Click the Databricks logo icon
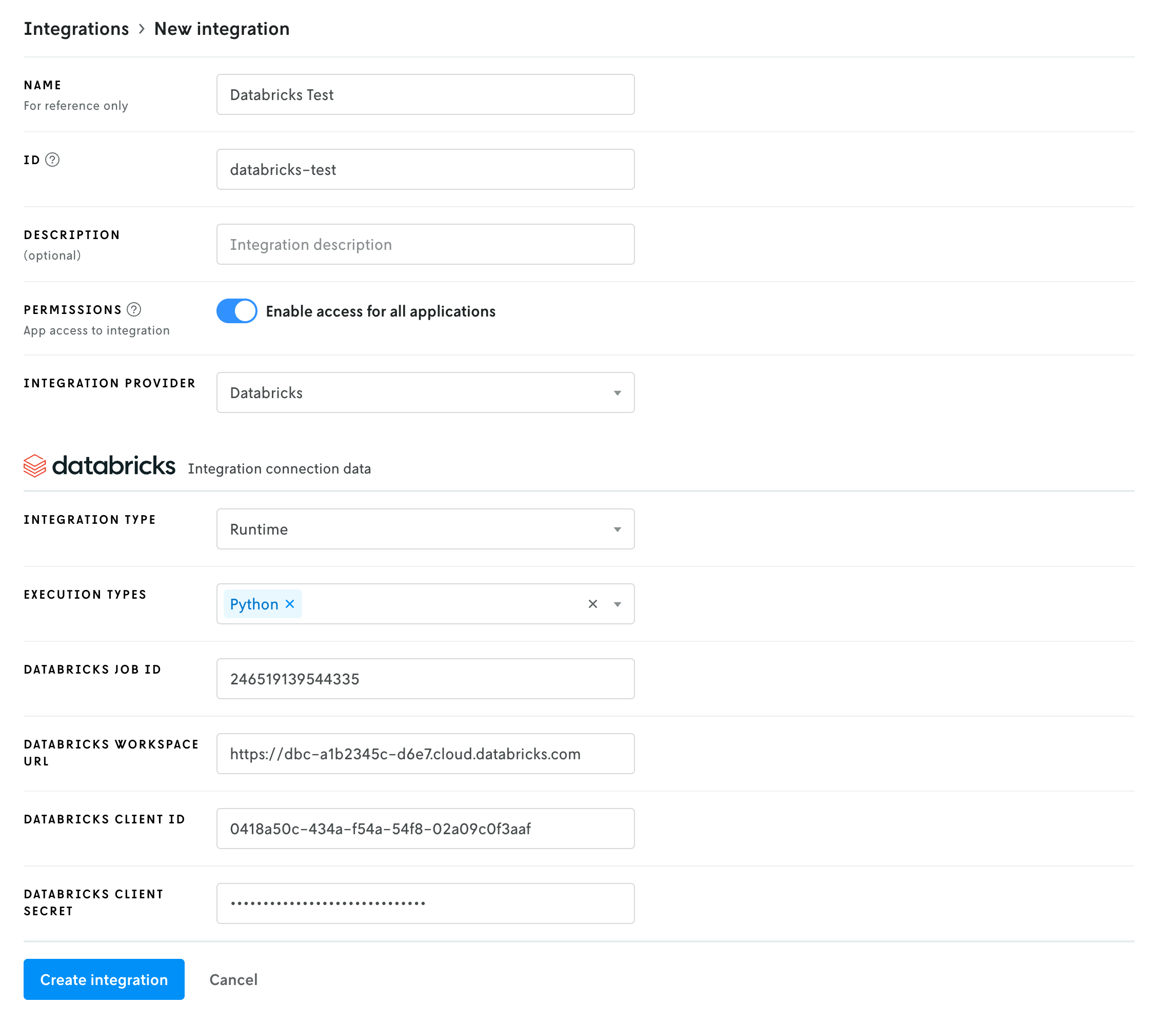 pyautogui.click(x=35, y=466)
